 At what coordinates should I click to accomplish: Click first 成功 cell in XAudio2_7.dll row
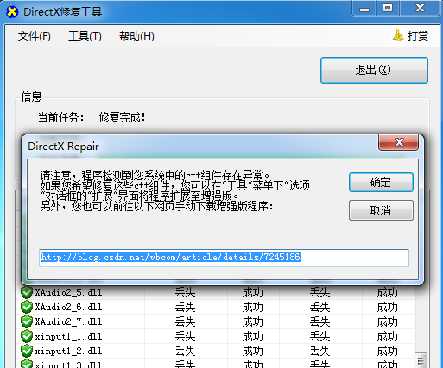pyautogui.click(x=253, y=321)
